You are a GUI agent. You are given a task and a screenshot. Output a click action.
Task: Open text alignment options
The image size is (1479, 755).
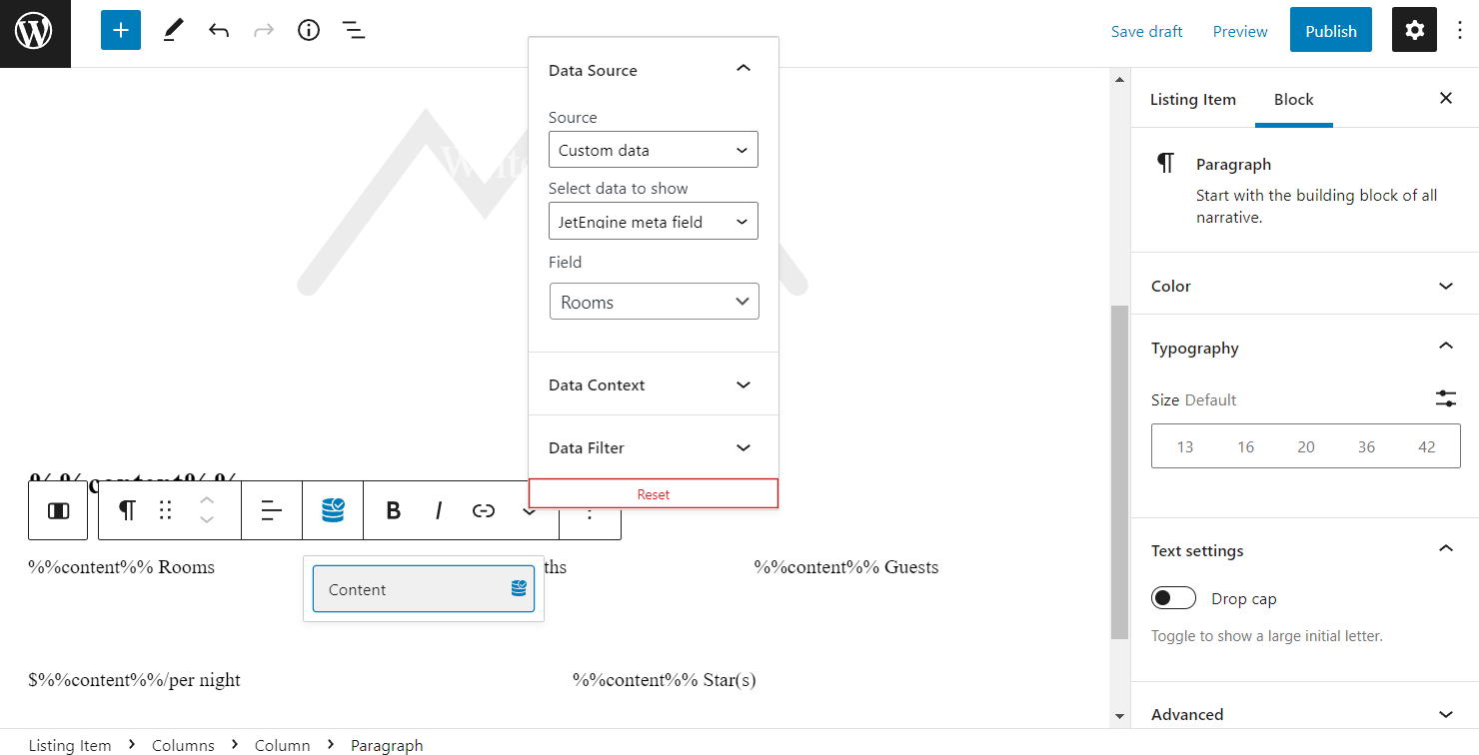(272, 510)
